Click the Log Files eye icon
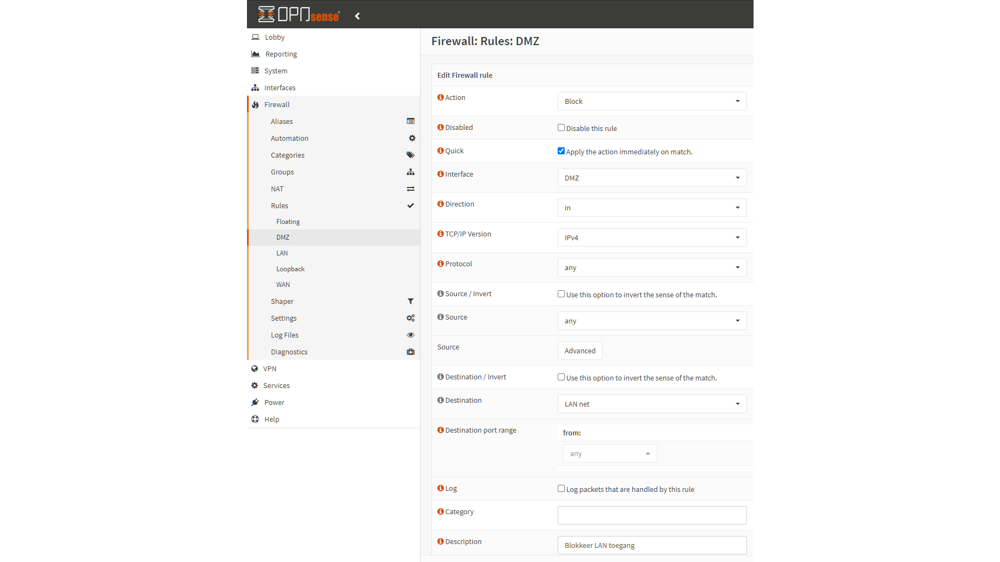This screenshot has height=562, width=1000. [410, 335]
